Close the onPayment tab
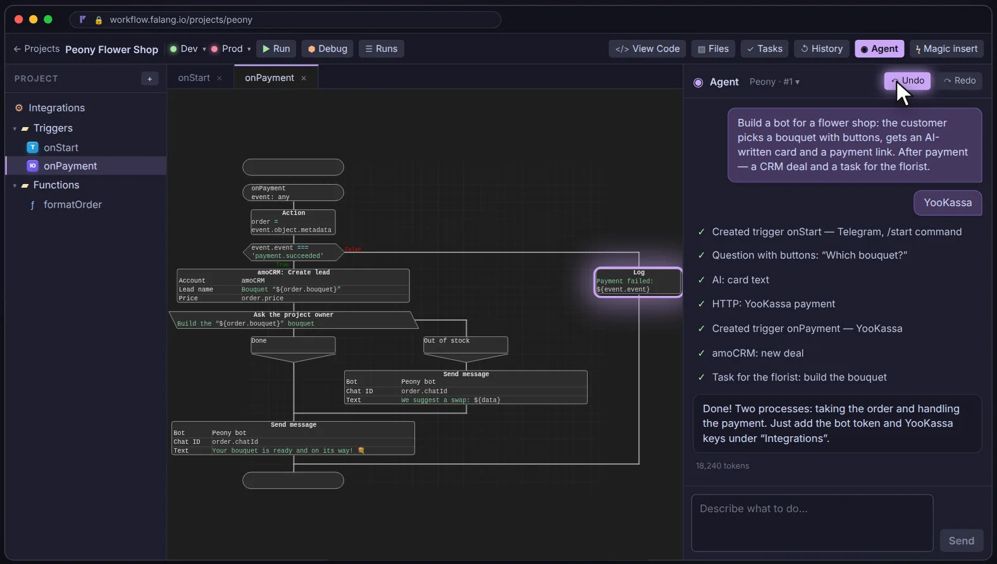This screenshot has width=997, height=564. pos(304,78)
